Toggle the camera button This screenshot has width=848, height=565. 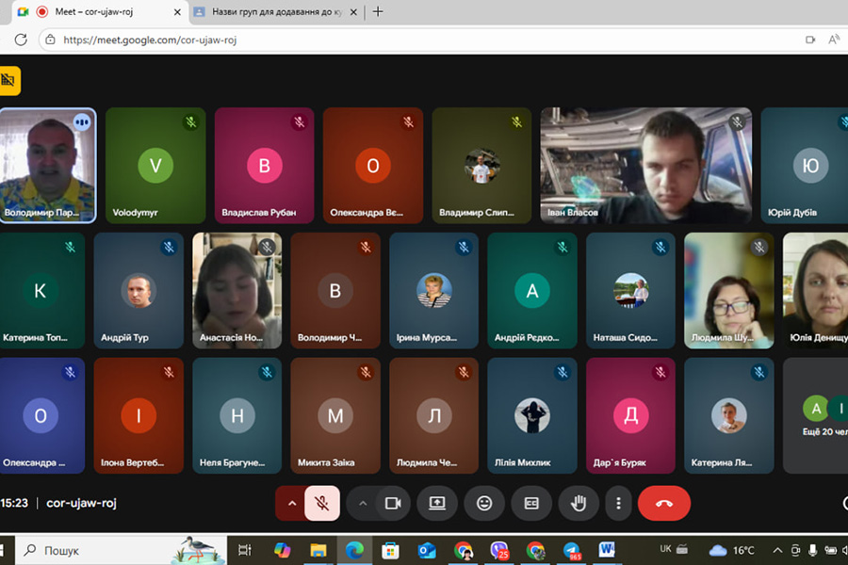393,504
